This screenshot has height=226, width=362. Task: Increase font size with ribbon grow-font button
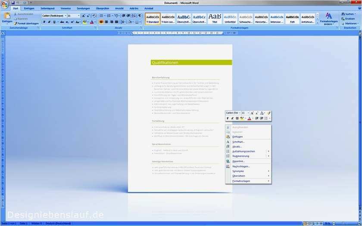tap(83, 15)
